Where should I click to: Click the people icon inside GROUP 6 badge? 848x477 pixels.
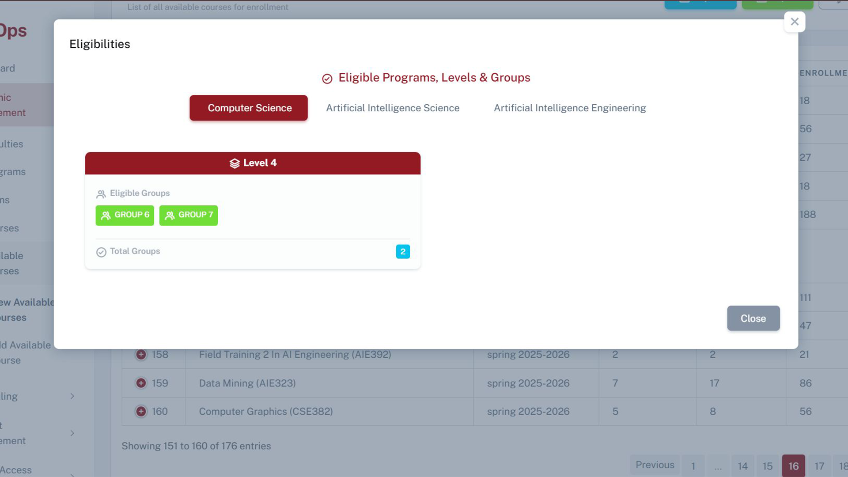click(106, 215)
